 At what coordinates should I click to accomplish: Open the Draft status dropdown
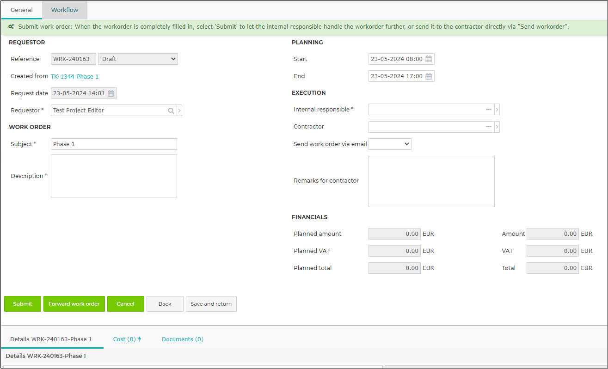[138, 59]
